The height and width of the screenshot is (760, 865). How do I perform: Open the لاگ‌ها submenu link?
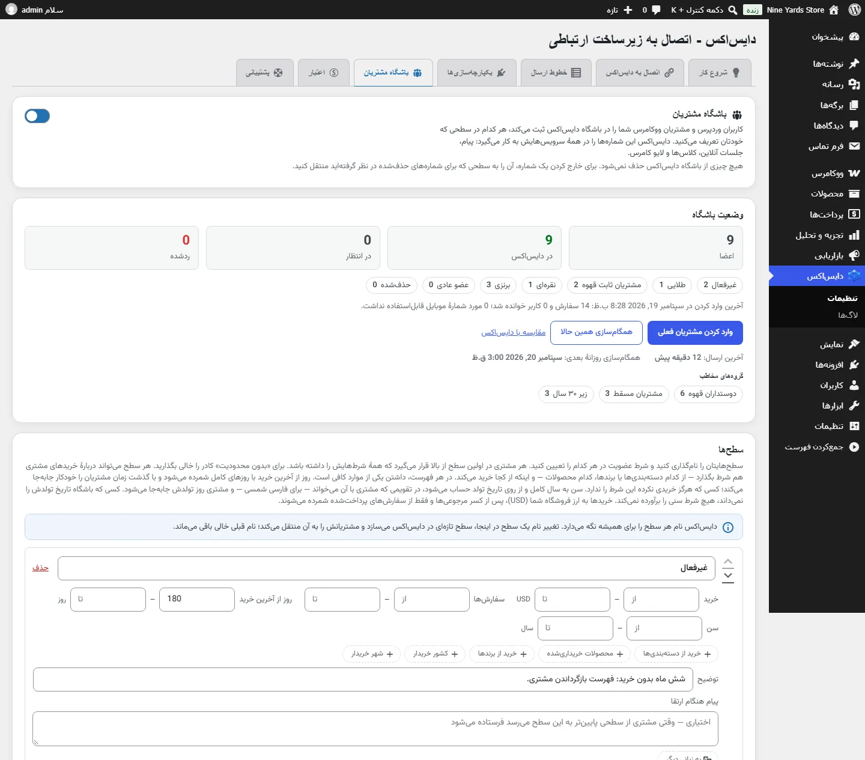click(848, 315)
